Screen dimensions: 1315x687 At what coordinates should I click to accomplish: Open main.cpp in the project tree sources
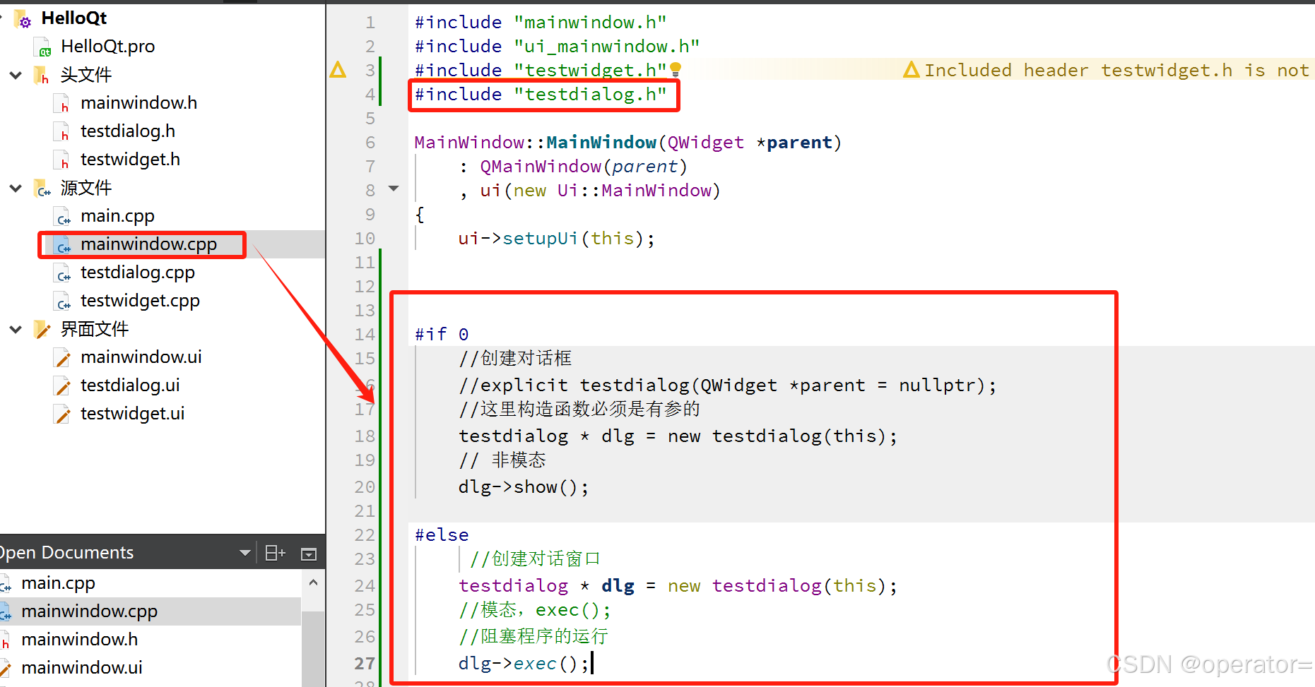117,215
